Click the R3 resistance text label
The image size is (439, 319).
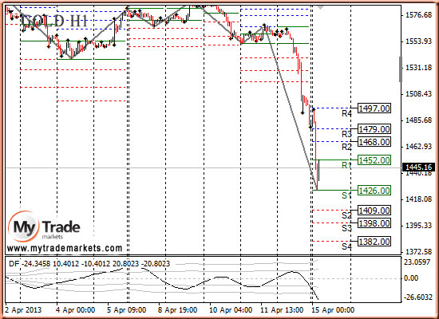point(346,134)
